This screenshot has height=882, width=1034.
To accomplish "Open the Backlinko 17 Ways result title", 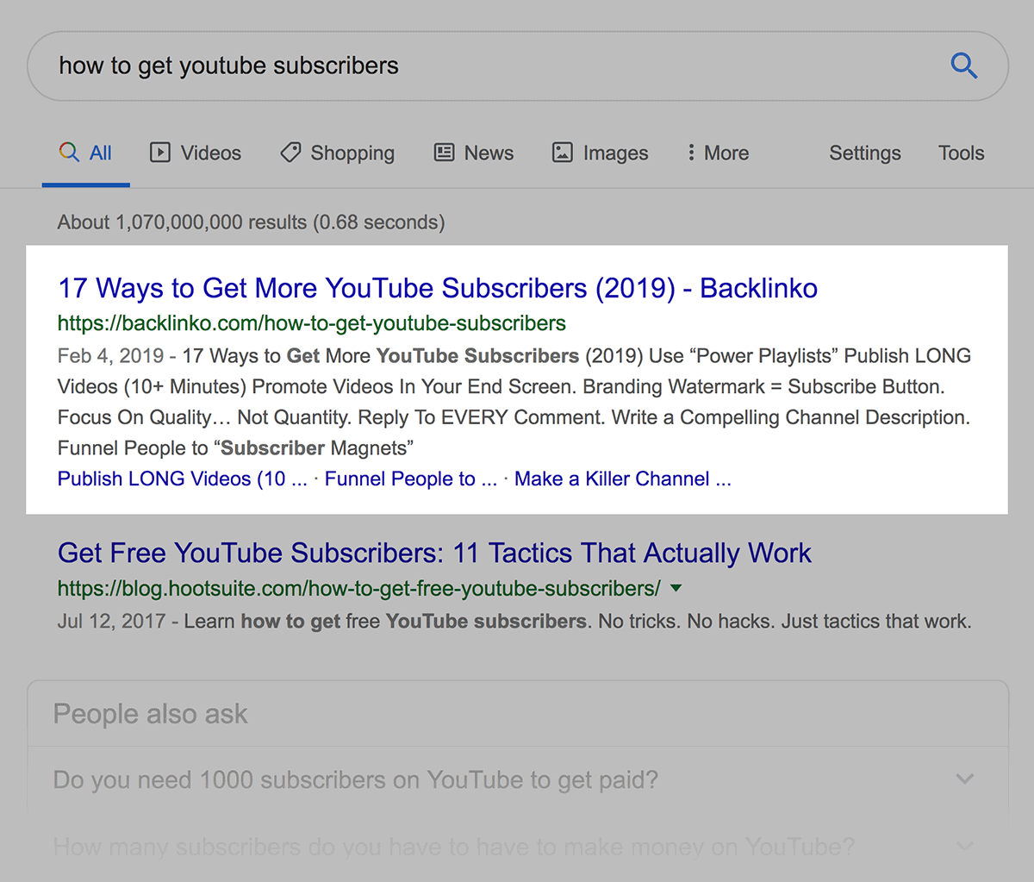I will (438, 288).
